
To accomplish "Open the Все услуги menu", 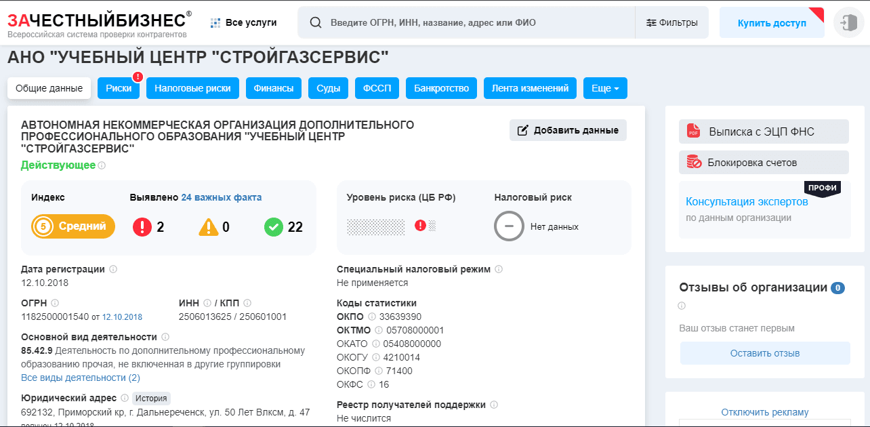I will (x=243, y=22).
